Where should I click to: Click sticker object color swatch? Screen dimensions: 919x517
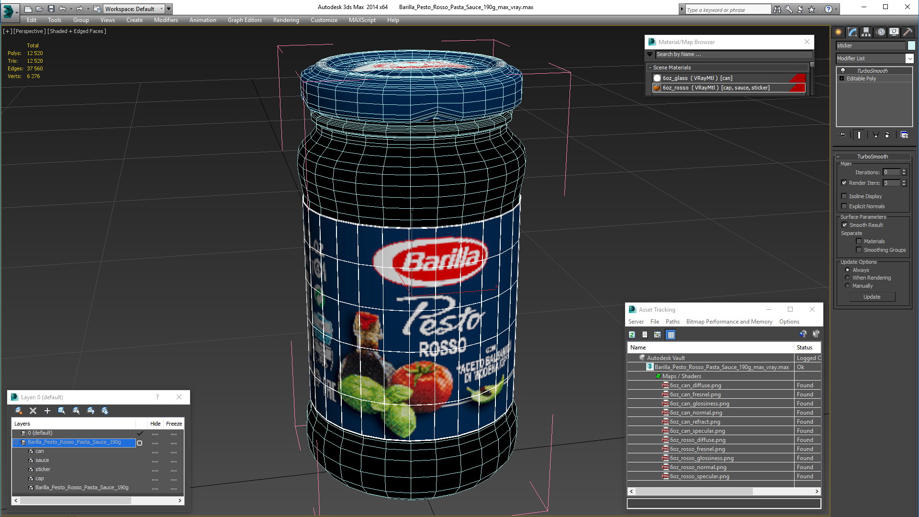coord(911,45)
